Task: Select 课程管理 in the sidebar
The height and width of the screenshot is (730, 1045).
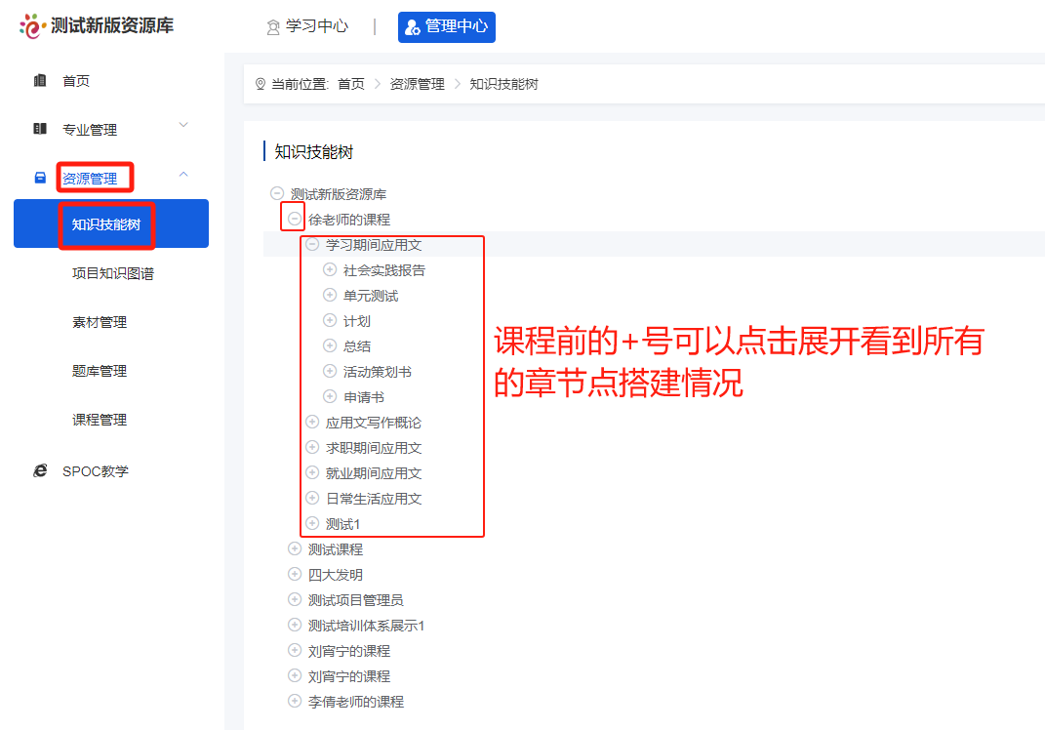Action: [100, 420]
